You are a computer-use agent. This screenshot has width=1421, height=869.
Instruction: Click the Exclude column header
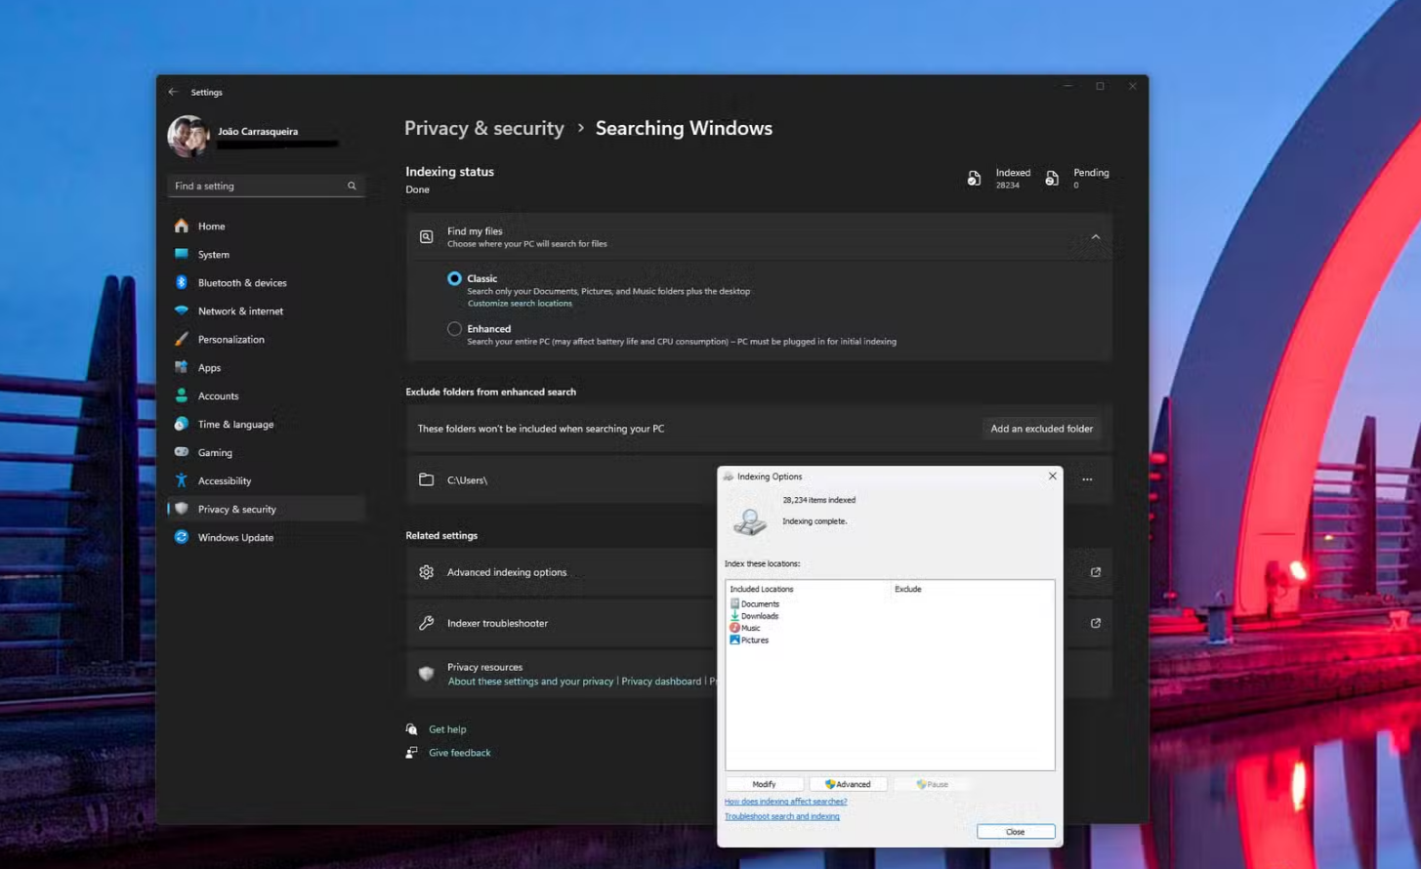(908, 589)
